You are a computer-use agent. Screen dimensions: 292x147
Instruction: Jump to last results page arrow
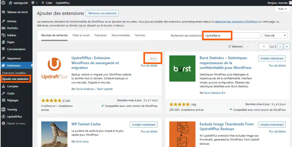coord(287,47)
